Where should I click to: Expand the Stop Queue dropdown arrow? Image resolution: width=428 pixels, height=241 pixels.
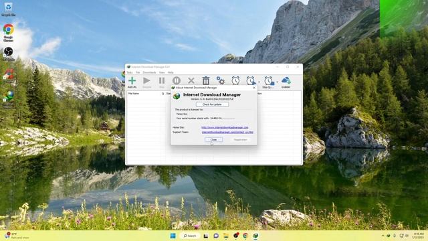click(x=277, y=82)
